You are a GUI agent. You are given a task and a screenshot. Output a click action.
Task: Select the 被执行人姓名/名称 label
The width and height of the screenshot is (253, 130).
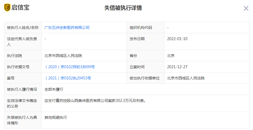point(23,28)
